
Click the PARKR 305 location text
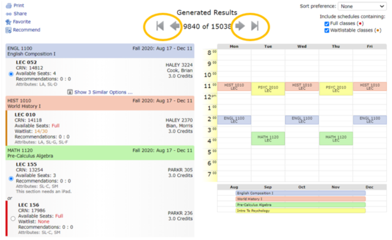click(180, 170)
